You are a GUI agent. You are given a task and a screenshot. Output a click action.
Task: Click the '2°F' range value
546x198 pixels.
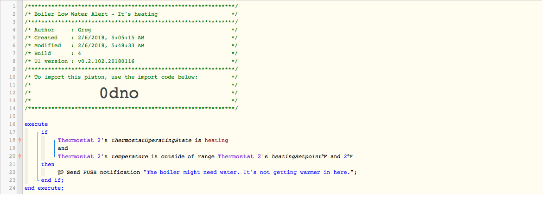349,156
